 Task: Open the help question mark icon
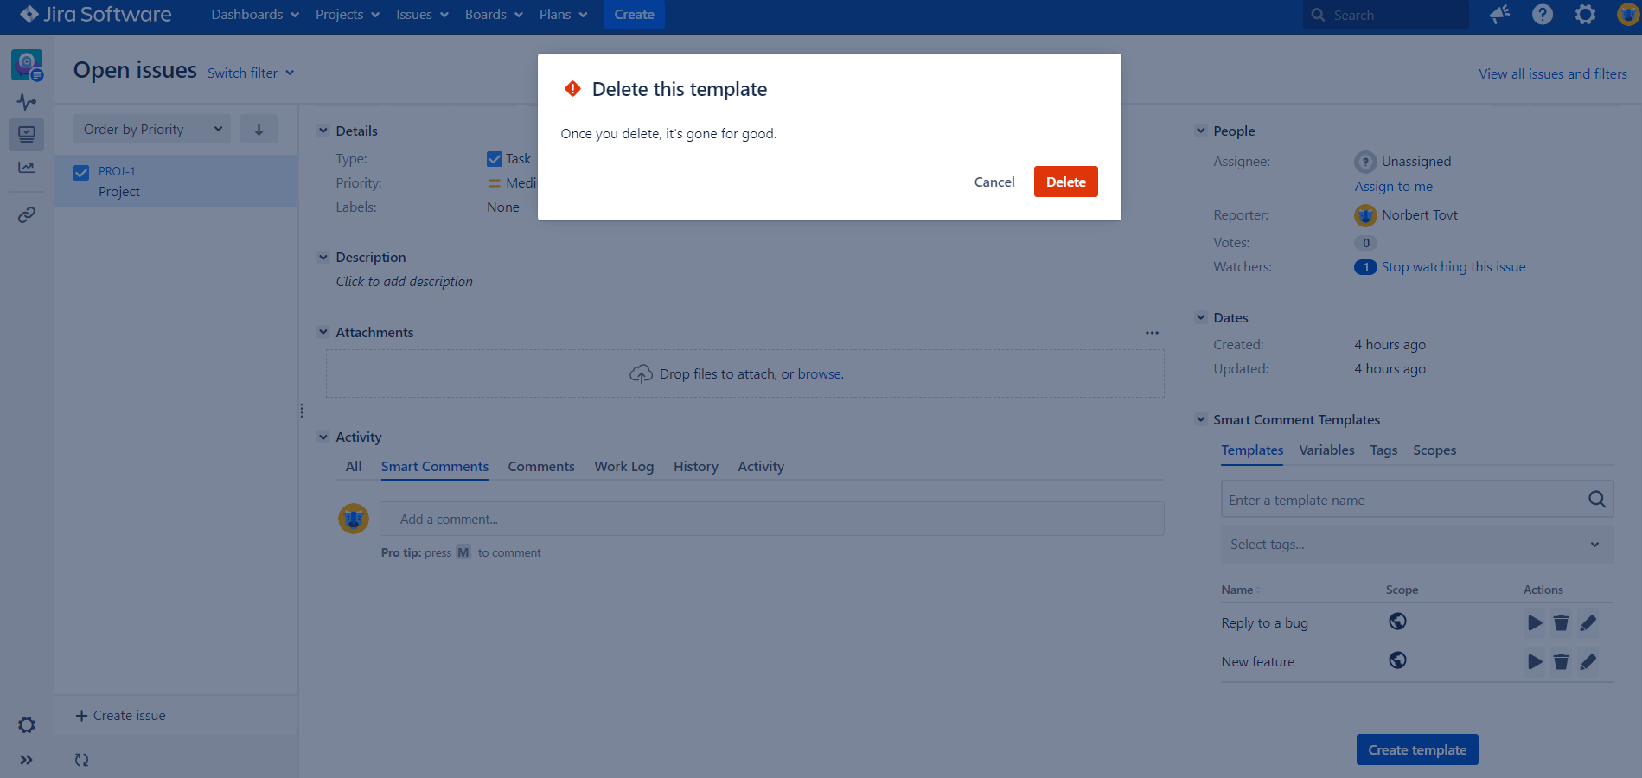pyautogui.click(x=1542, y=15)
